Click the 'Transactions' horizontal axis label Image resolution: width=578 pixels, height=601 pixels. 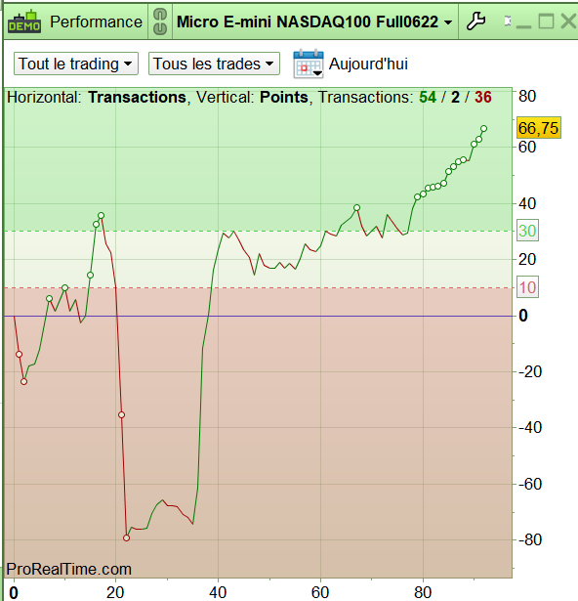click(137, 98)
